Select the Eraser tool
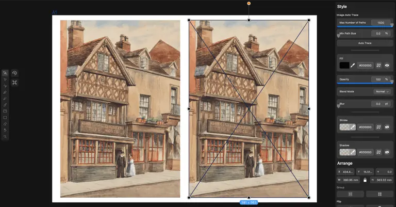 tap(5, 124)
